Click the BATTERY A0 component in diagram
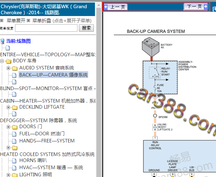This screenshot has height=177, width=216. pyautogui.click(x=151, y=47)
